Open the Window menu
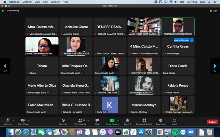Image resolution: width=220 pixels, height=137 pixels. pos(55,2)
